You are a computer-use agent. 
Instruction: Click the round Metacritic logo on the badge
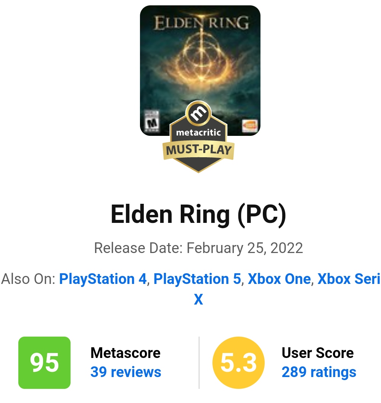(x=198, y=113)
